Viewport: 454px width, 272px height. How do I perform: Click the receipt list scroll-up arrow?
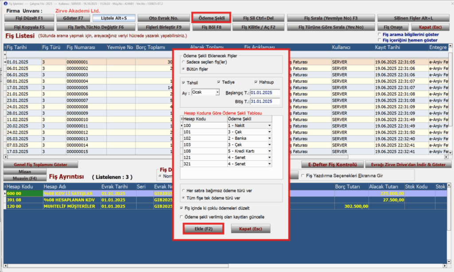tap(450, 46)
